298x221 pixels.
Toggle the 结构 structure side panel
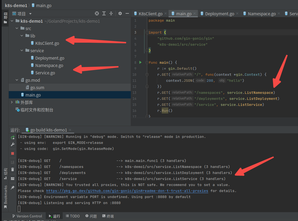tap(5, 173)
